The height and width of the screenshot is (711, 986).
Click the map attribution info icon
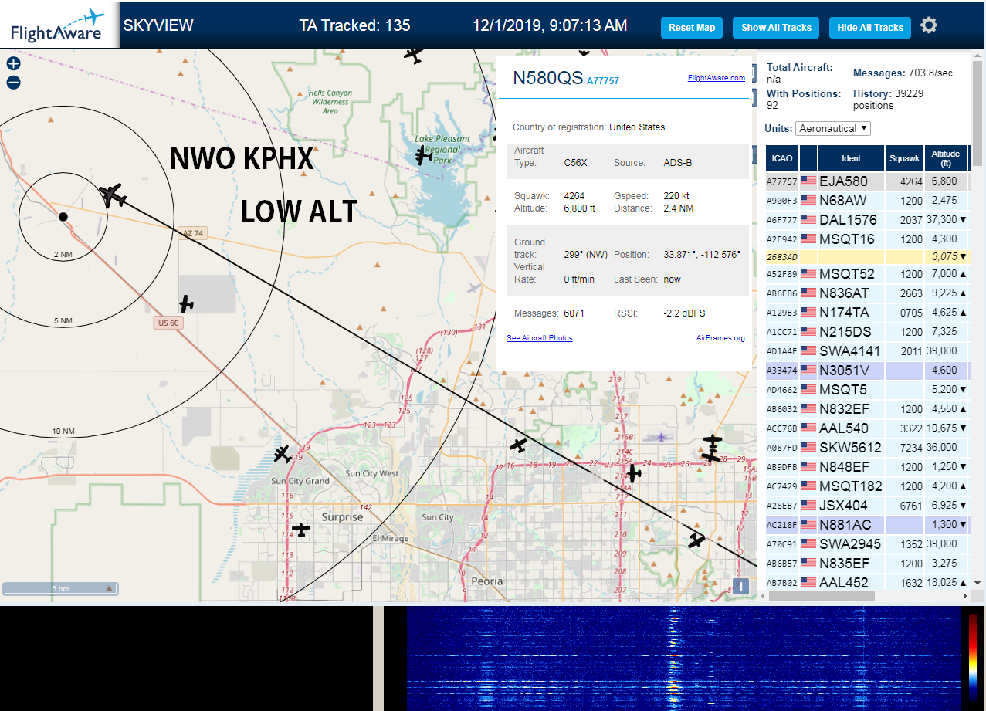coord(741,586)
